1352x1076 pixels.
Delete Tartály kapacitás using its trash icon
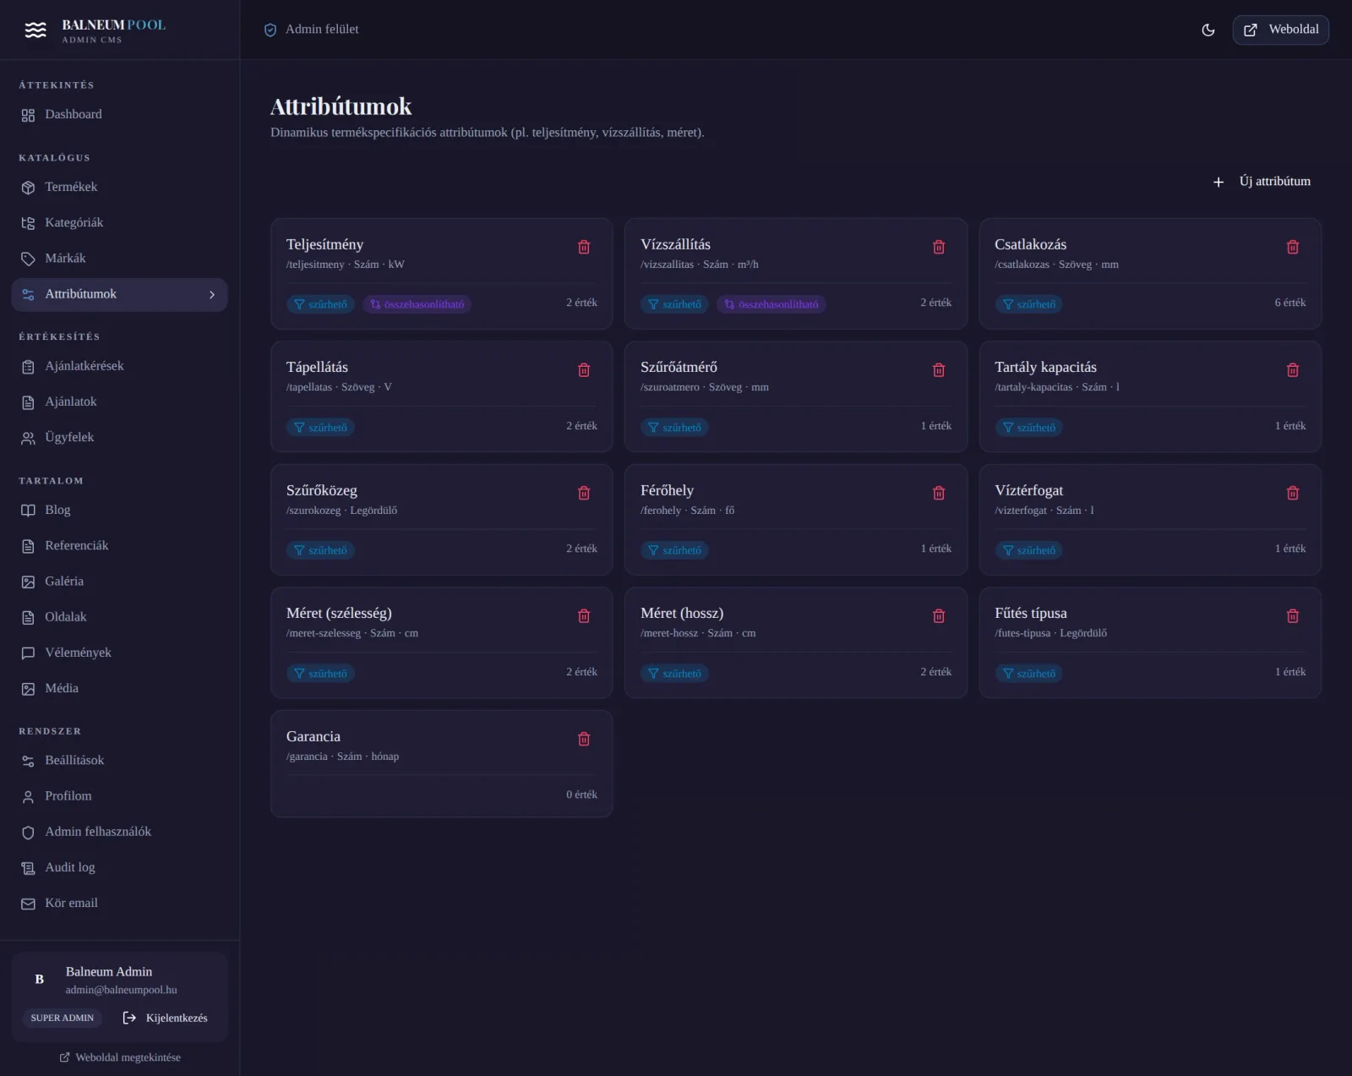tap(1292, 370)
